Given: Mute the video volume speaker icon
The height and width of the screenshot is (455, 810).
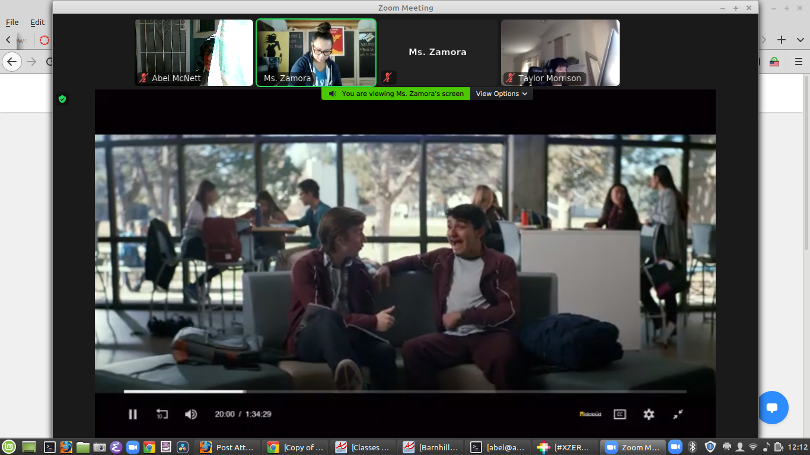Looking at the screenshot, I should (x=191, y=414).
